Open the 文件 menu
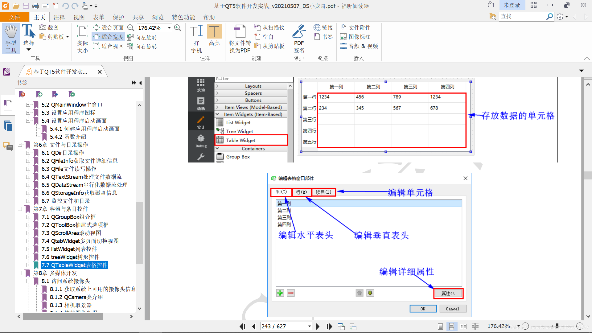 [14, 17]
